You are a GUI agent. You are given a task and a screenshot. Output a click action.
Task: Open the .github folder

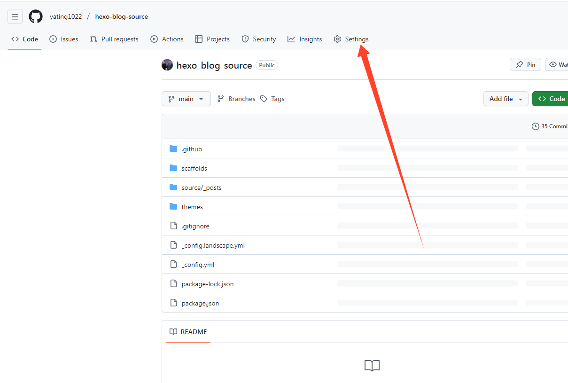coord(192,149)
